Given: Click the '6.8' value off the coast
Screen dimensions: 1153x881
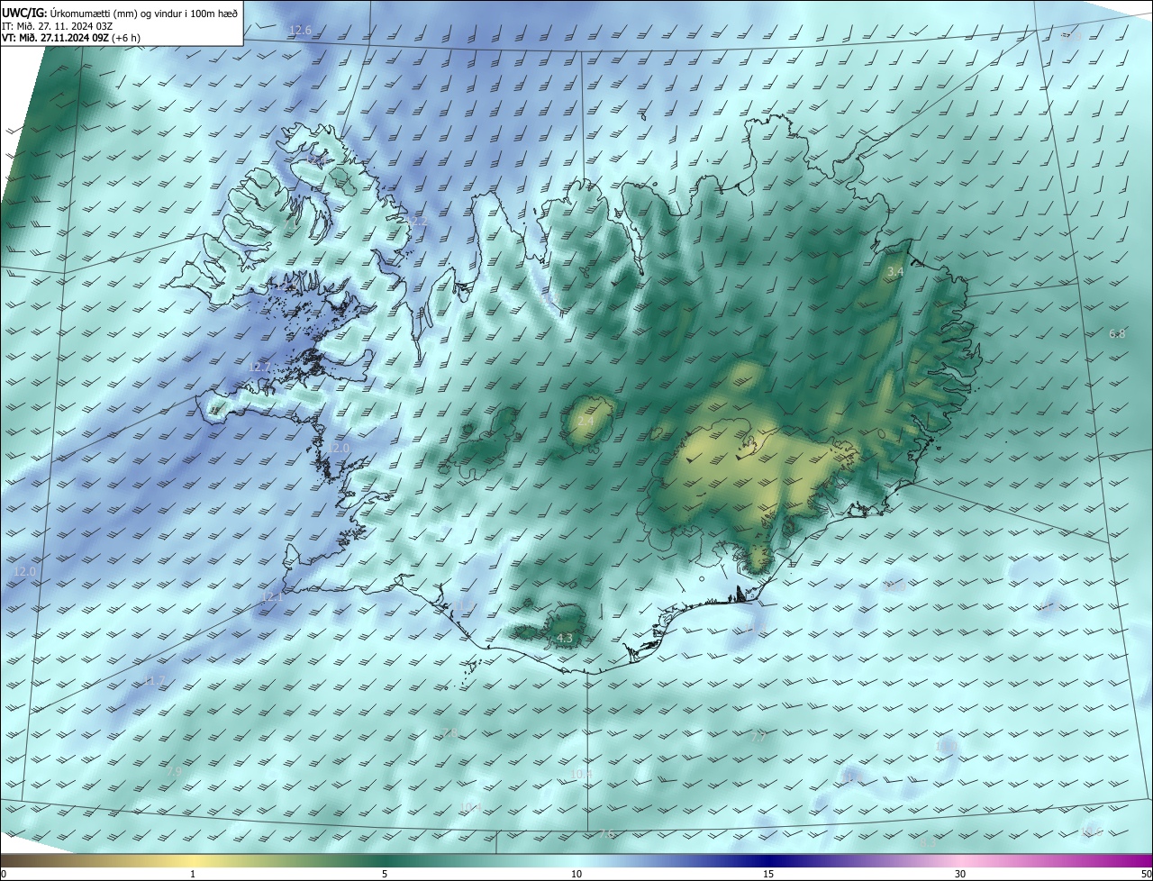Looking at the screenshot, I should (1117, 333).
